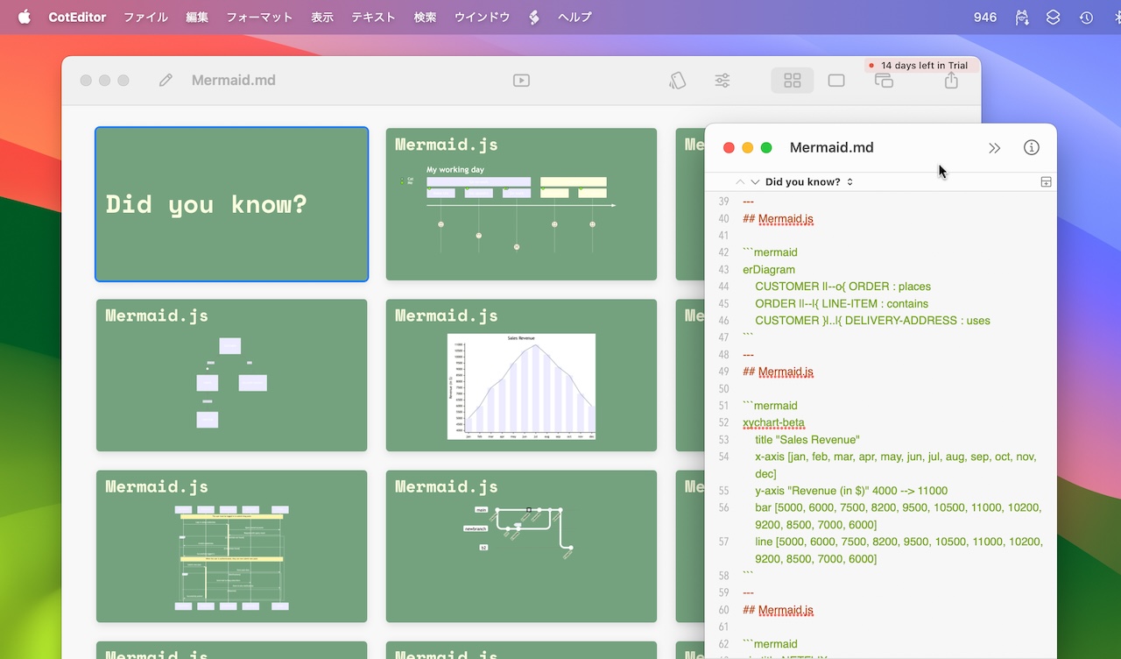Viewport: 1121px width, 659px height.
Task: Select the My working day slide thumbnail
Action: [521, 204]
